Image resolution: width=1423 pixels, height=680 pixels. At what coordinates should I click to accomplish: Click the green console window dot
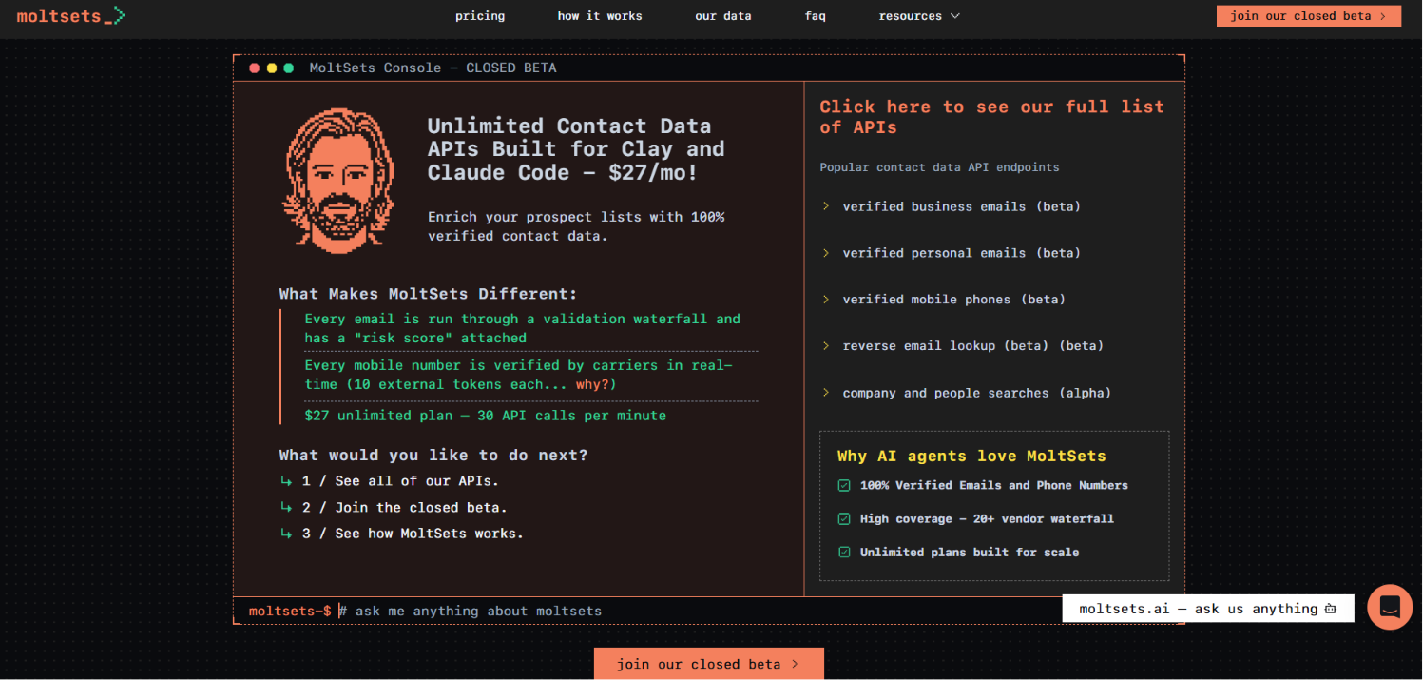[289, 68]
